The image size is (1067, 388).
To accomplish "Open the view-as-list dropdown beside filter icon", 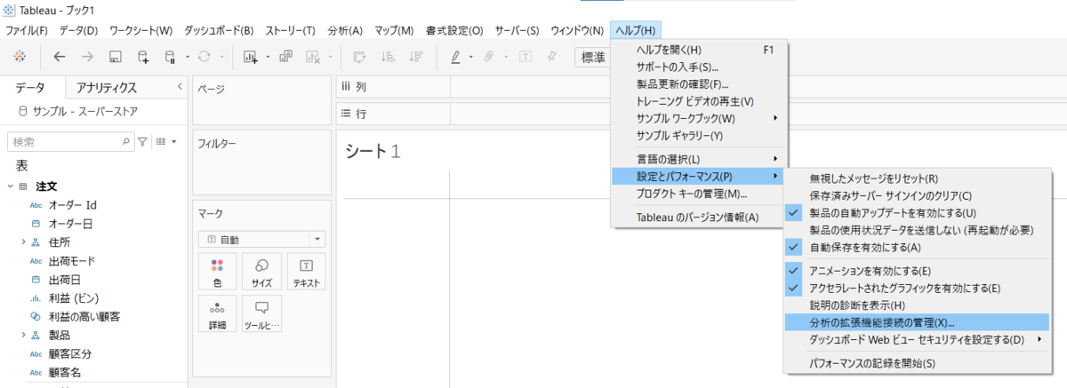I will coord(166,141).
